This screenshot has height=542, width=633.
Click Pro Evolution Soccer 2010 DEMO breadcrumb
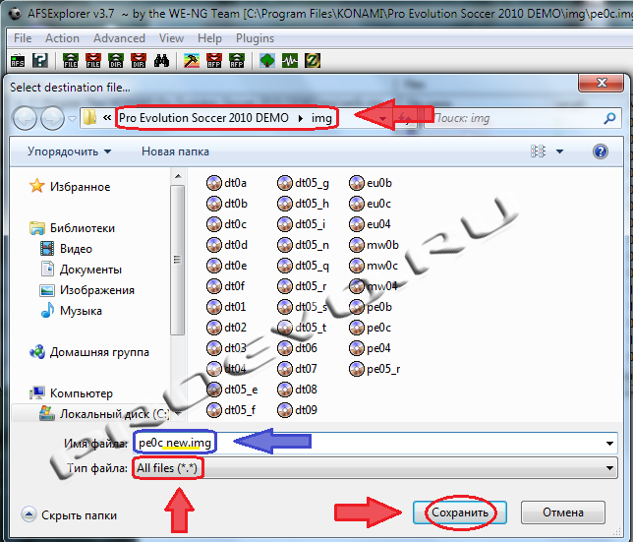pos(203,118)
